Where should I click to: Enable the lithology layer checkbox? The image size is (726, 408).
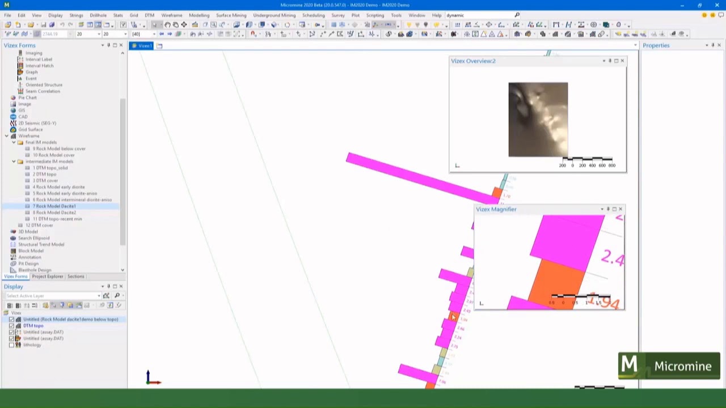tap(11, 345)
